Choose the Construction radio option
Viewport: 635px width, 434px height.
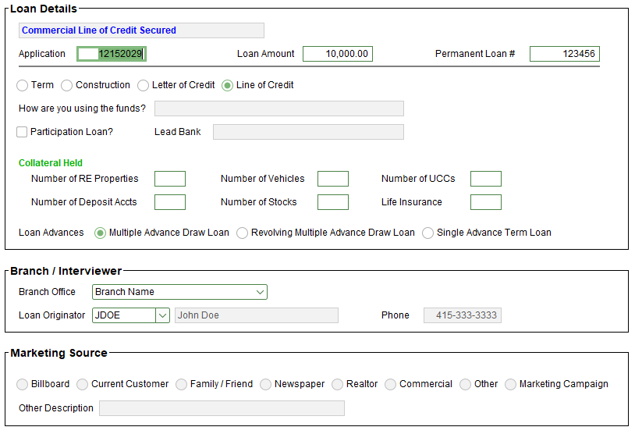[67, 85]
